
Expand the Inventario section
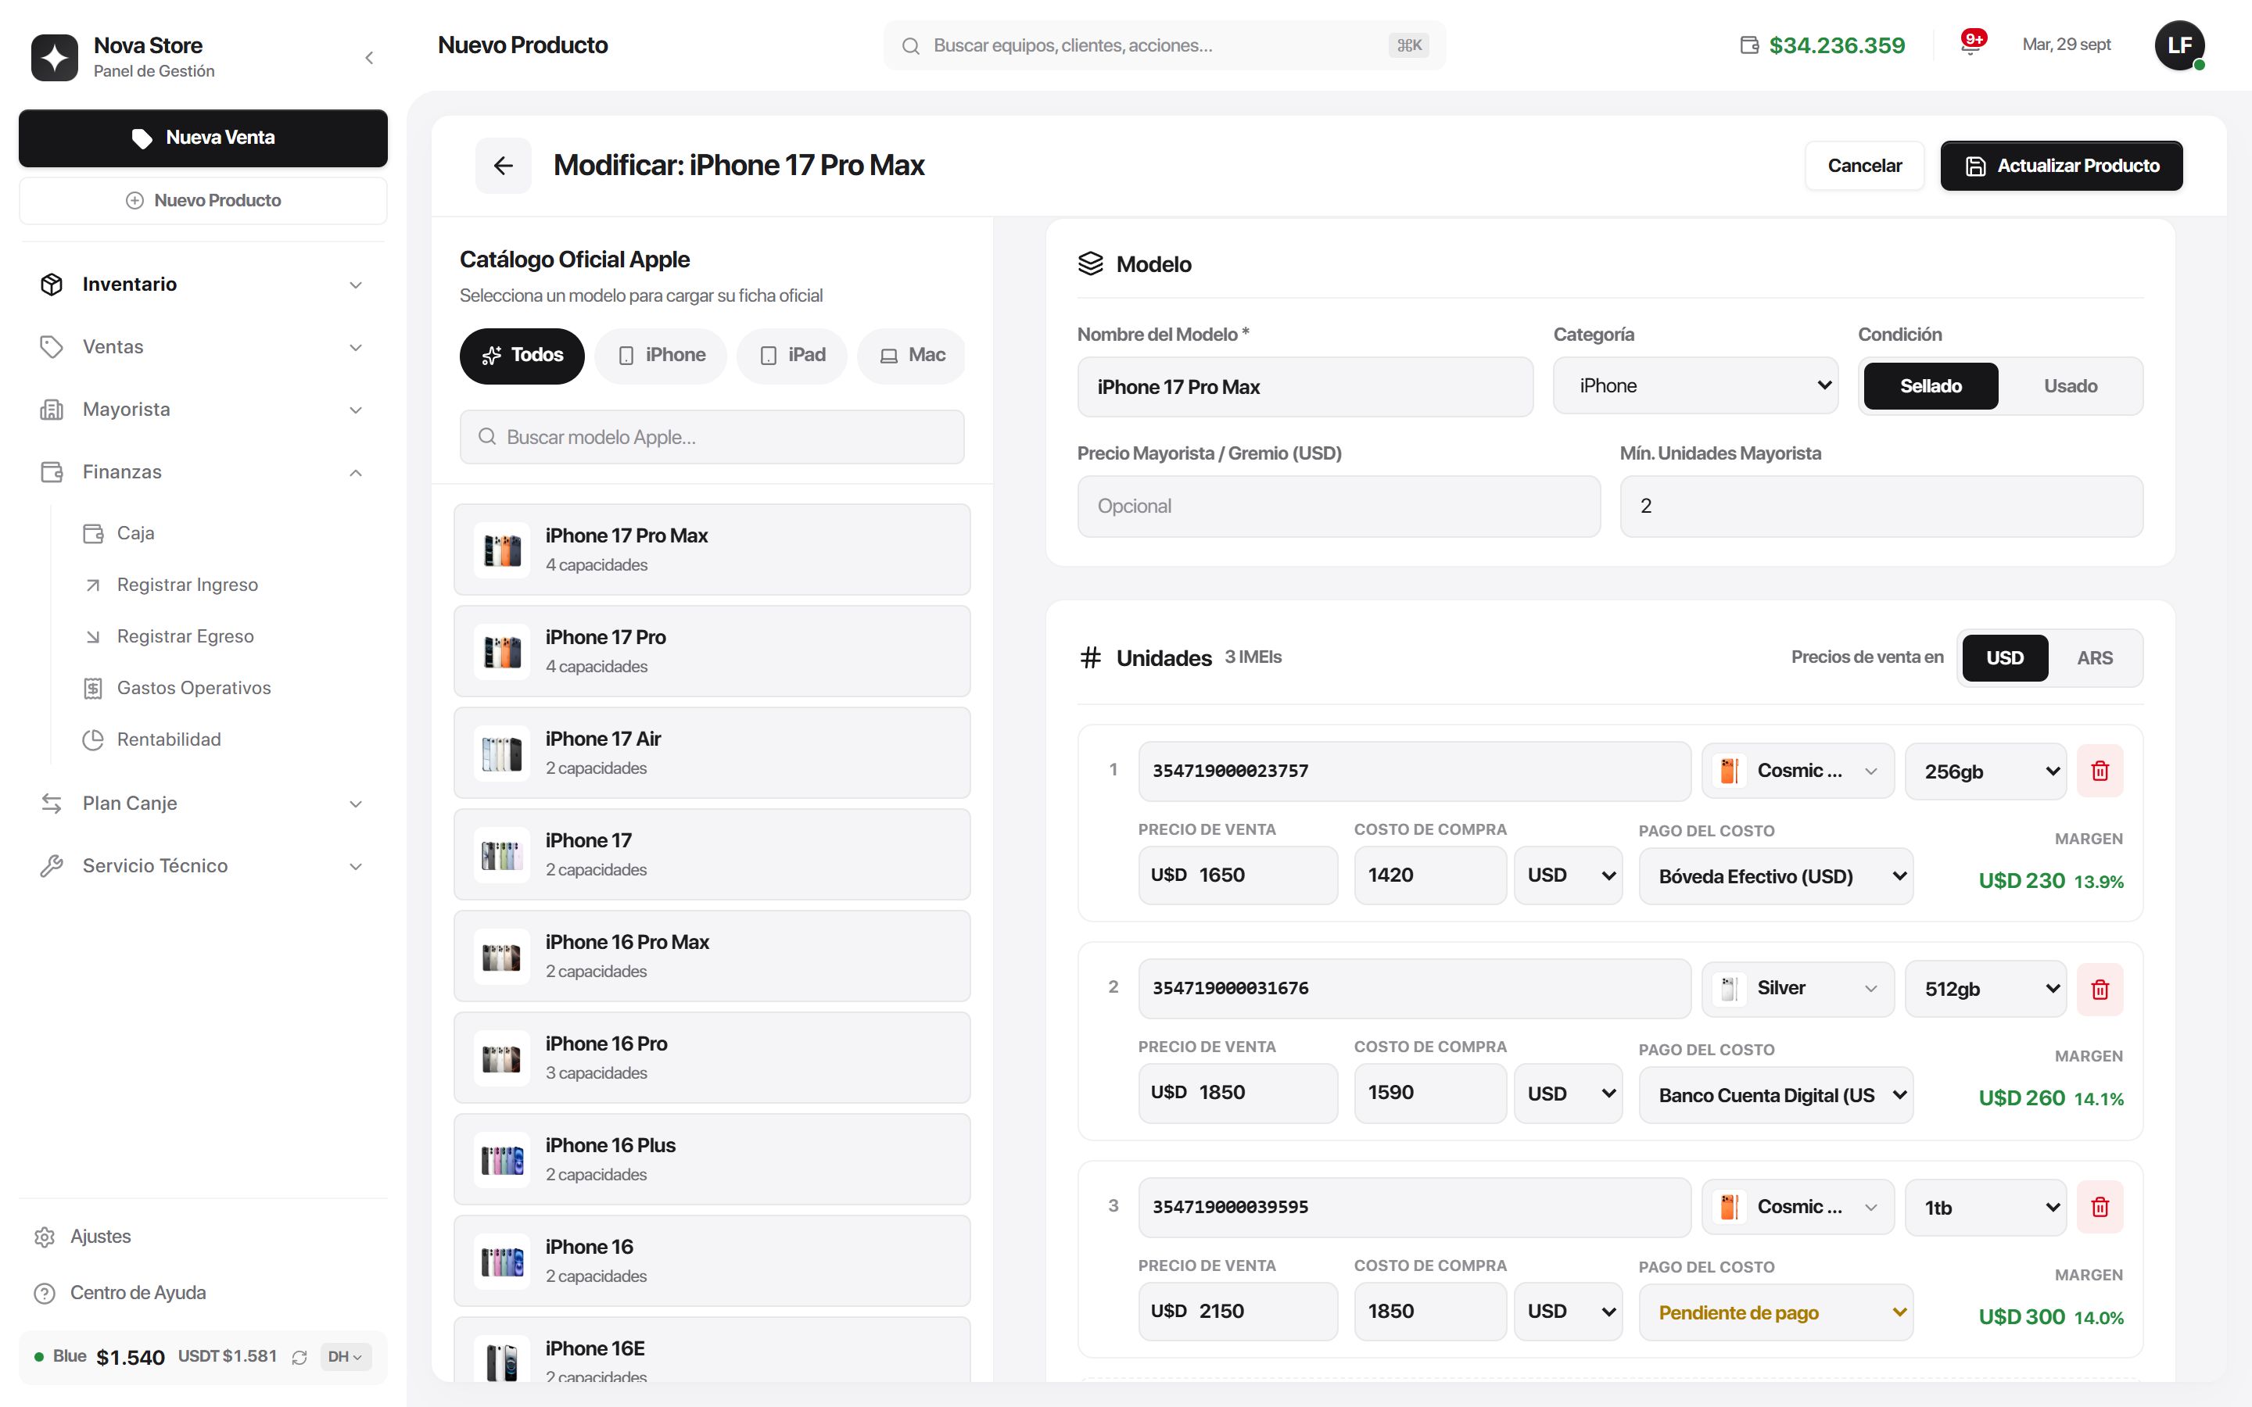pyautogui.click(x=203, y=285)
